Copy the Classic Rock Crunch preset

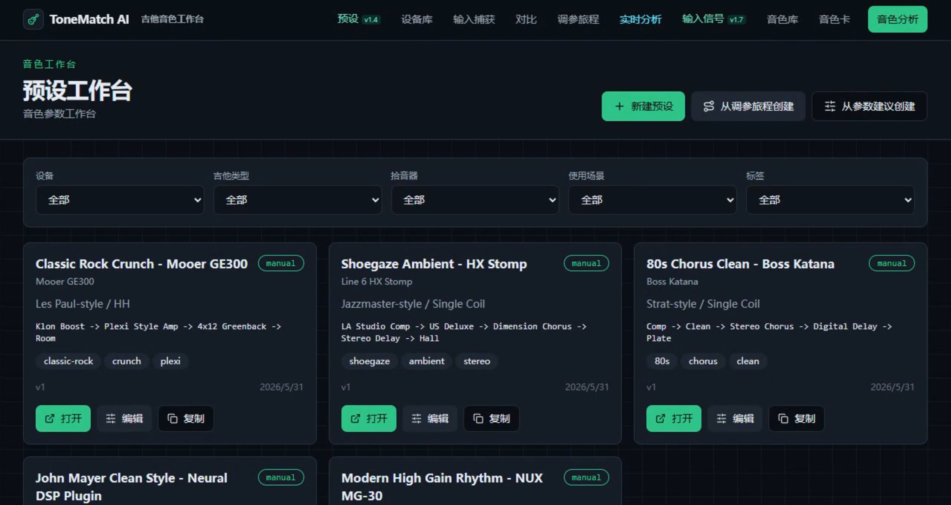pyautogui.click(x=186, y=418)
